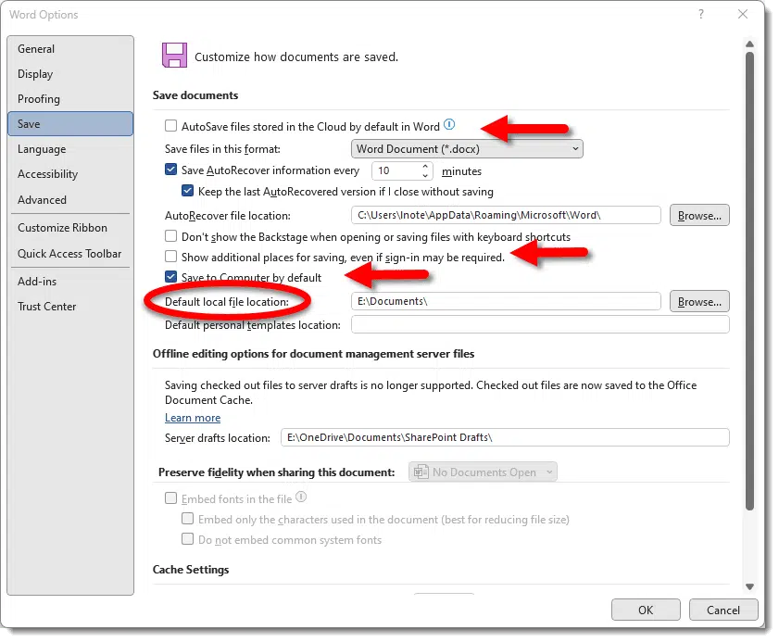Click Browse for Default local file location

[x=699, y=302]
